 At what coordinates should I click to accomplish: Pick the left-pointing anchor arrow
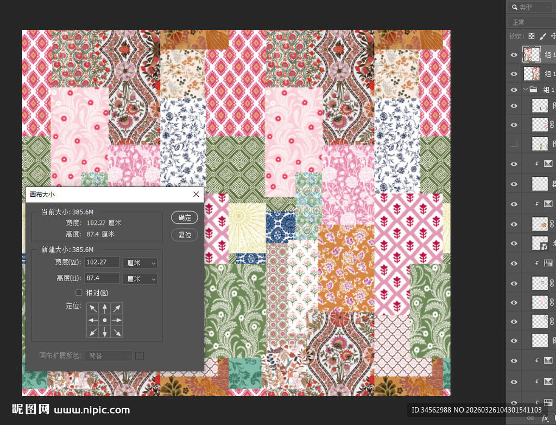click(93, 321)
